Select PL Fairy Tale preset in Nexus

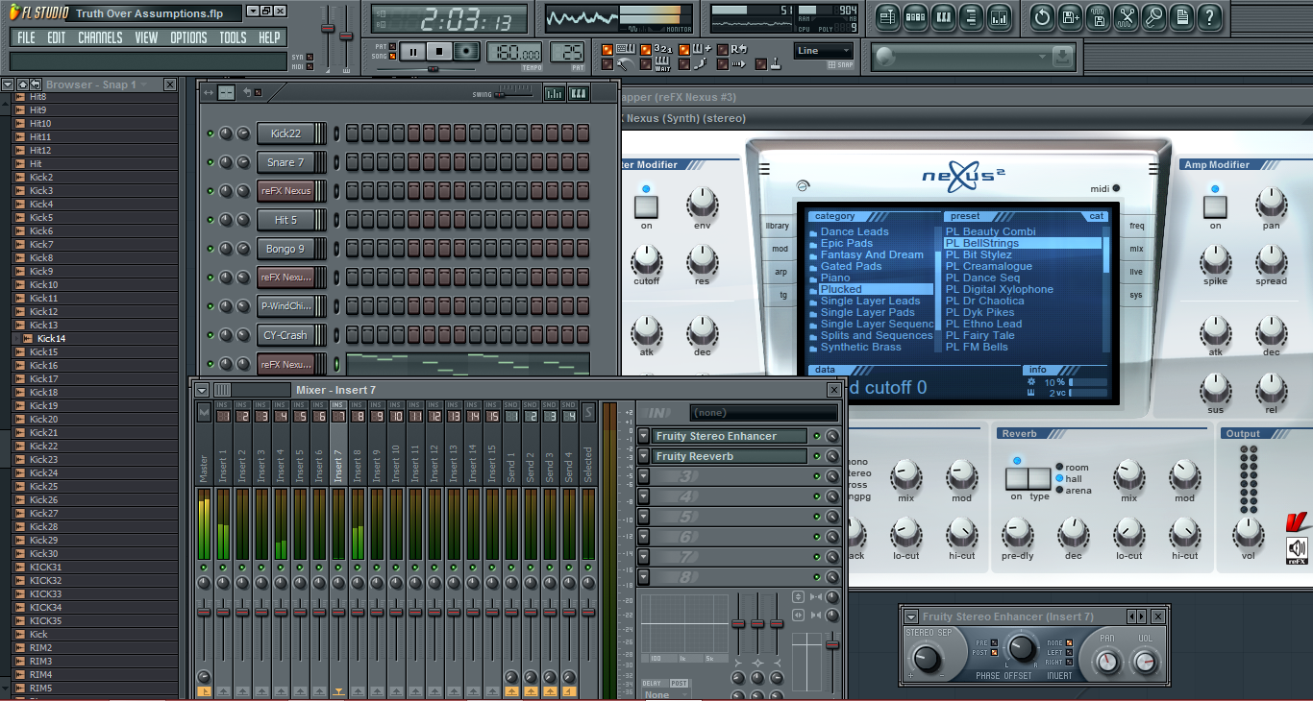click(979, 335)
